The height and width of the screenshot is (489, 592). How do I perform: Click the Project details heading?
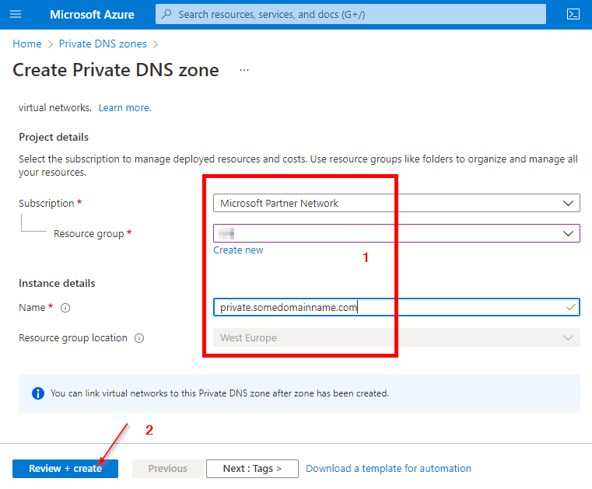tap(54, 138)
